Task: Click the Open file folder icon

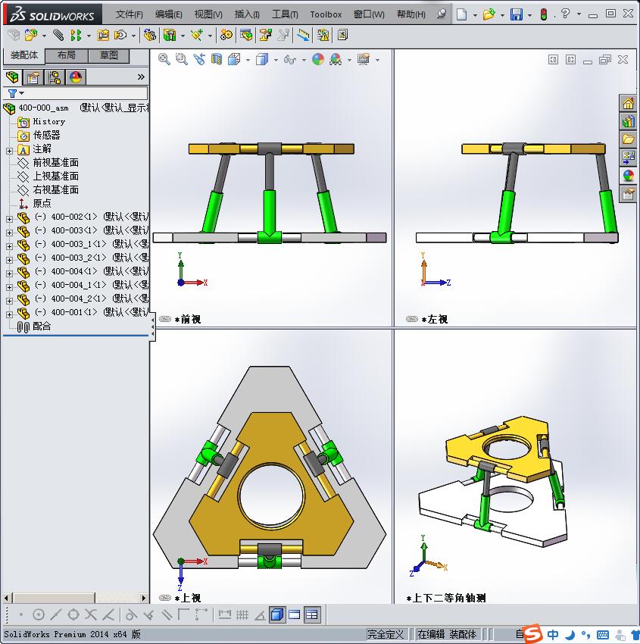Action: coord(489,14)
